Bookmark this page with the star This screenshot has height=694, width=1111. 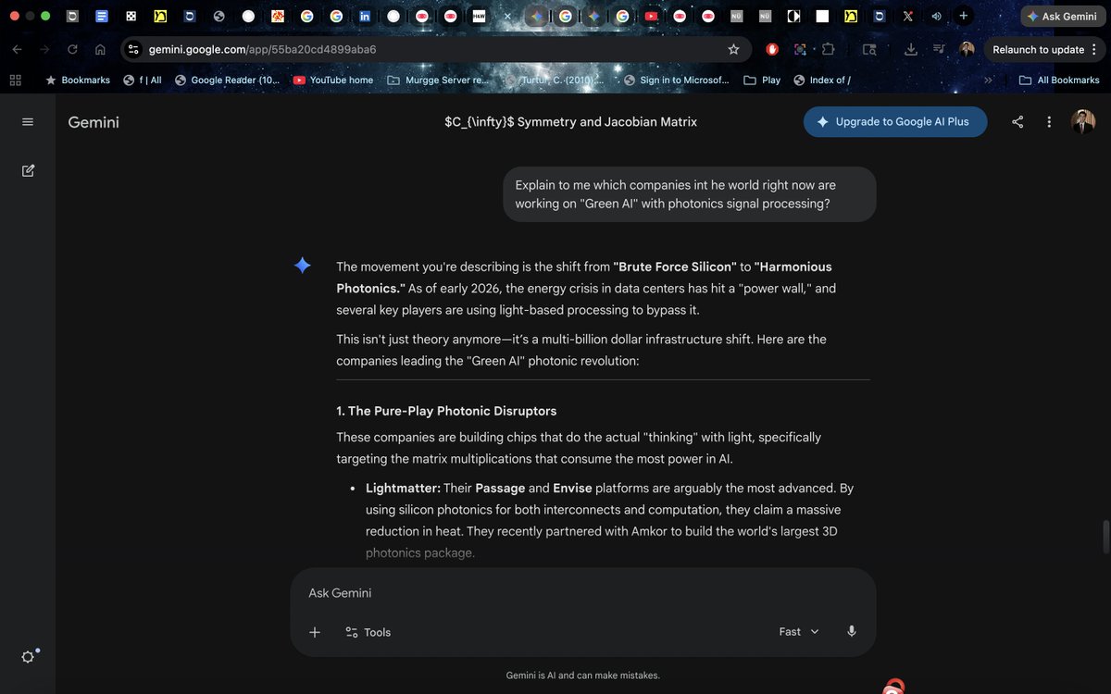point(733,49)
